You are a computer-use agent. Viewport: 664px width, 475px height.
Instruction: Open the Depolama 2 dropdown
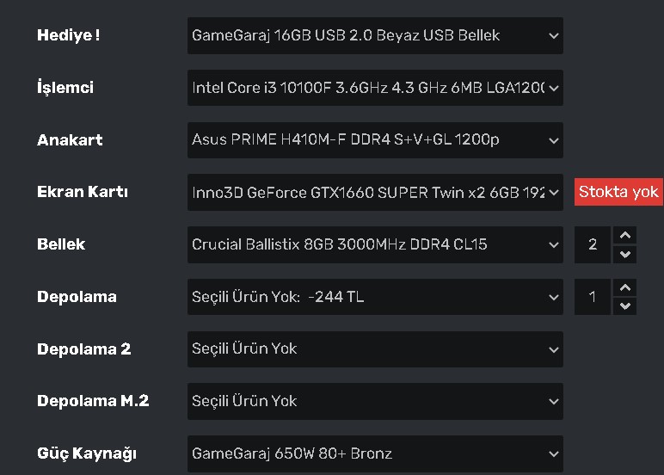tap(375, 349)
